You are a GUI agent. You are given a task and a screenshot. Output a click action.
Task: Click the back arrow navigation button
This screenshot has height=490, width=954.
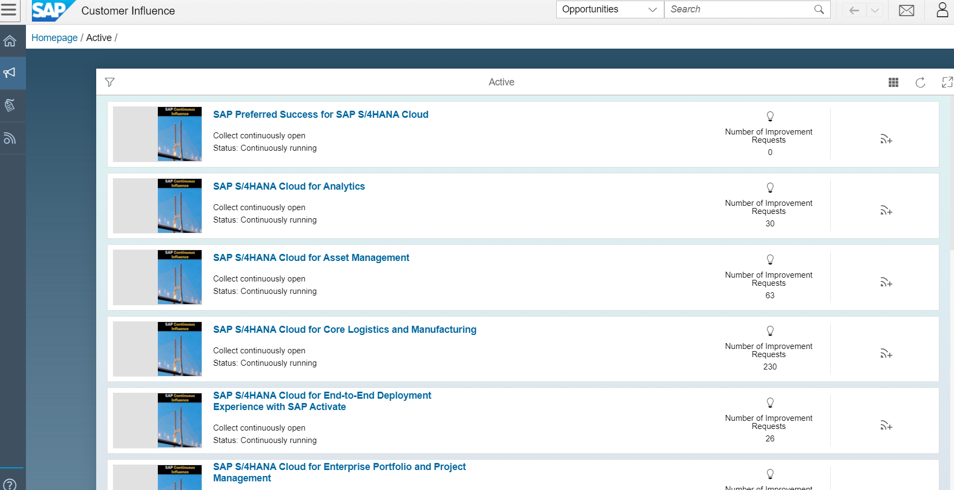tap(854, 10)
